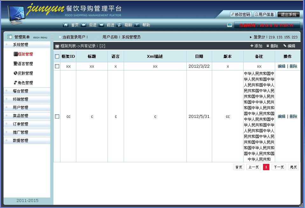305x208 pixels.
Task: Click the 皮肤管理 sidebar icon
Action: click(15, 73)
